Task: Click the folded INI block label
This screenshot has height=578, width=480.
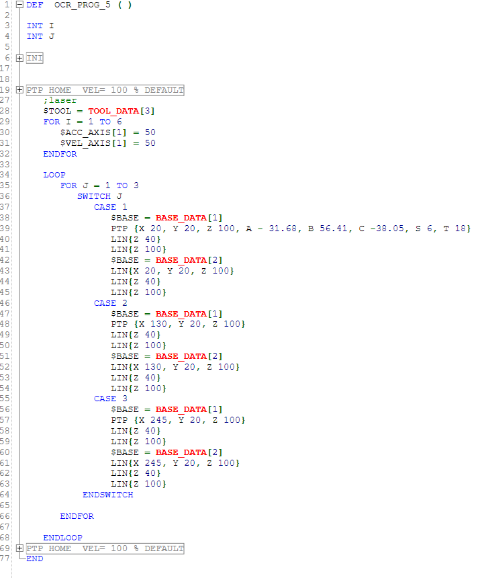Action: click(35, 58)
